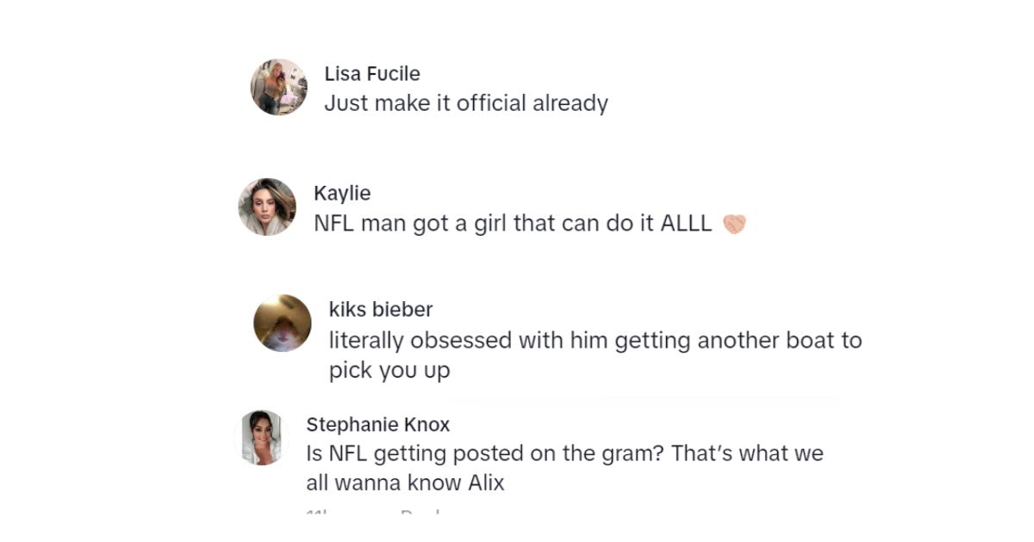Select the comment 'Just make it official already'
This screenshot has height=542, width=1034.
(466, 102)
